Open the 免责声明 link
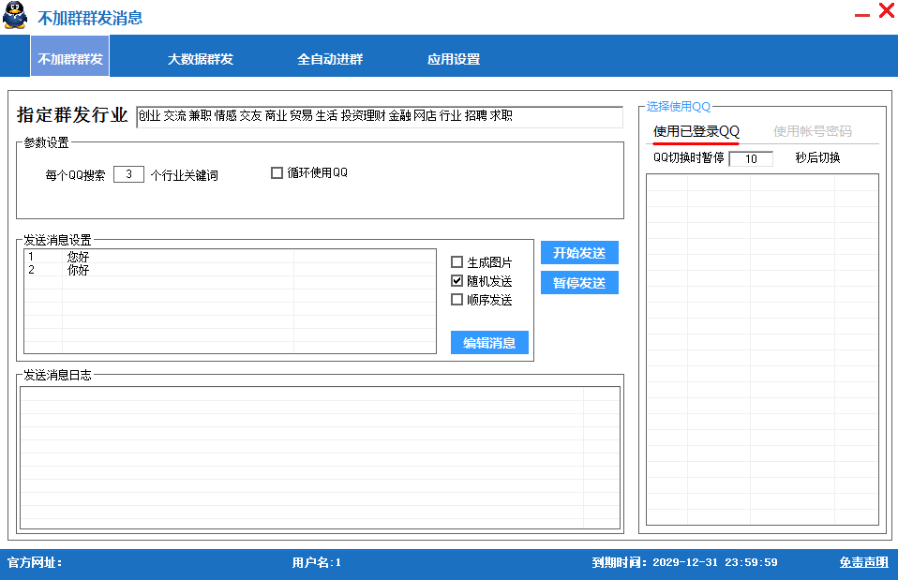 (863, 562)
